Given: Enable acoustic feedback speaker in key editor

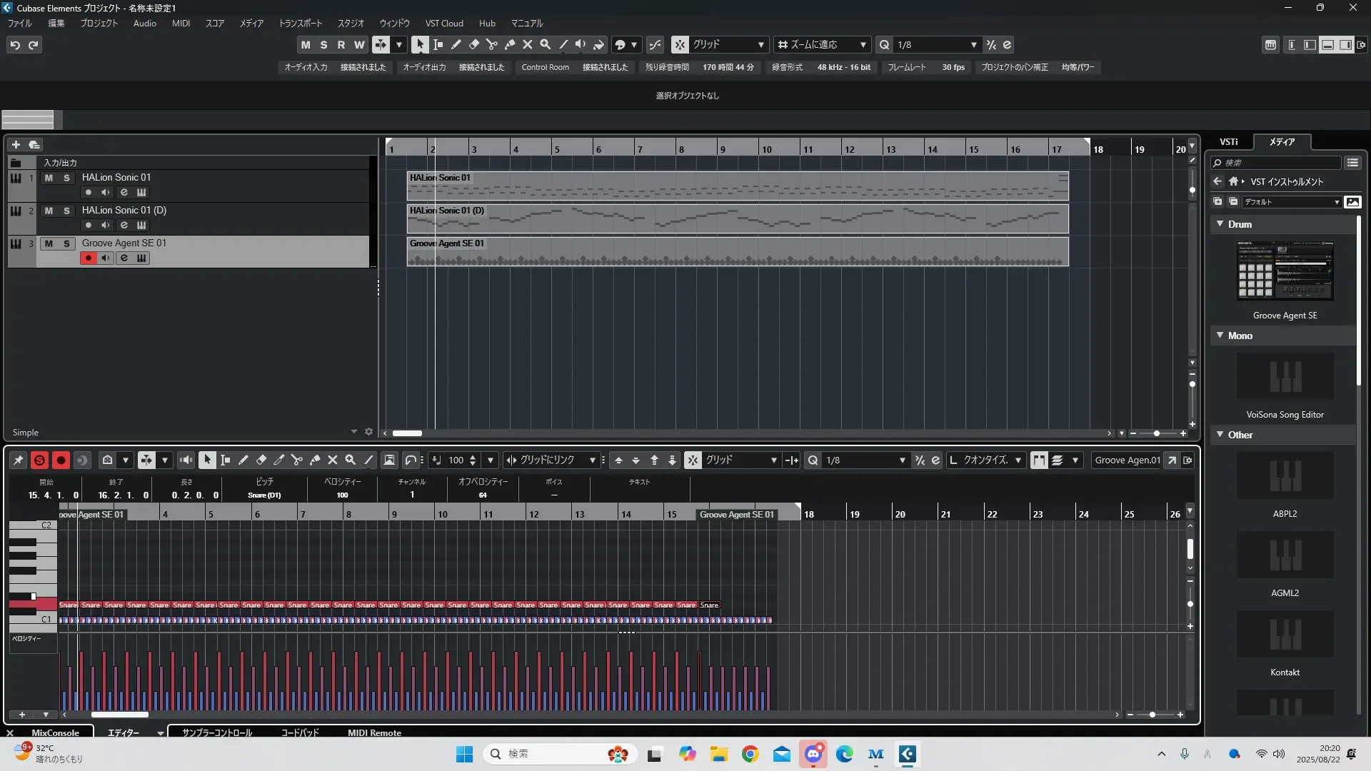Looking at the screenshot, I should coord(186,460).
